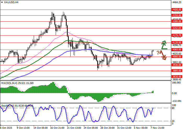Screen dimensions: 183x130
Task: Click the red question mark symbol
Action: (158, 53)
